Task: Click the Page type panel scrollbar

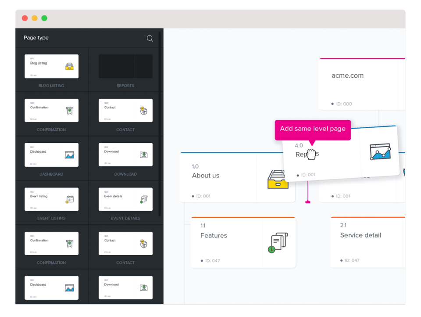Action: click(x=160, y=124)
